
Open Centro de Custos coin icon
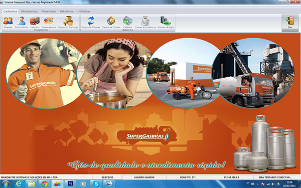click(x=111, y=22)
